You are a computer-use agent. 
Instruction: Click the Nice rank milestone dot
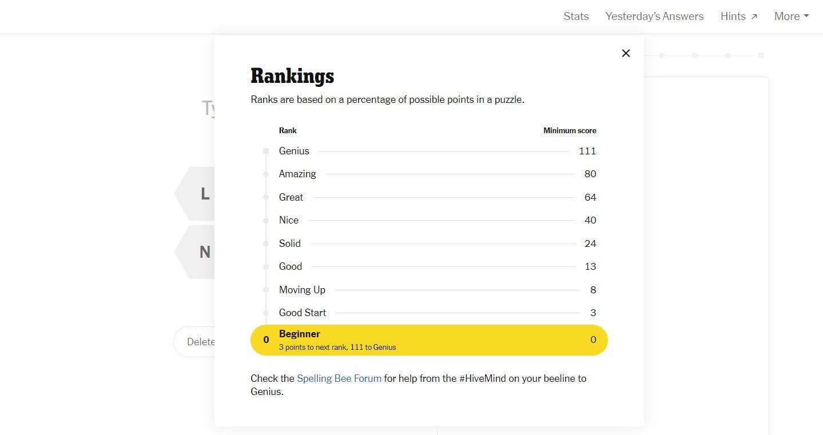point(265,220)
